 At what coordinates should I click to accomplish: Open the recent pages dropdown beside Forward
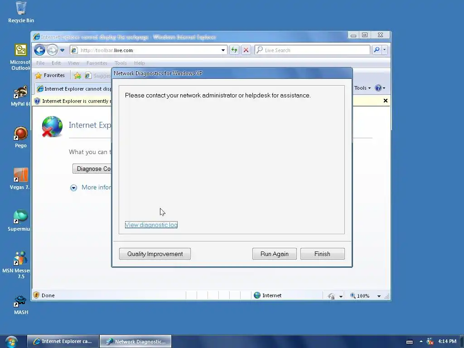(62, 50)
